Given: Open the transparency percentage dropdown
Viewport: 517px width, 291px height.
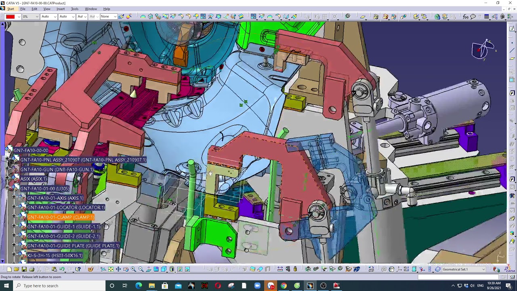Looking at the screenshot, I should coord(37,17).
